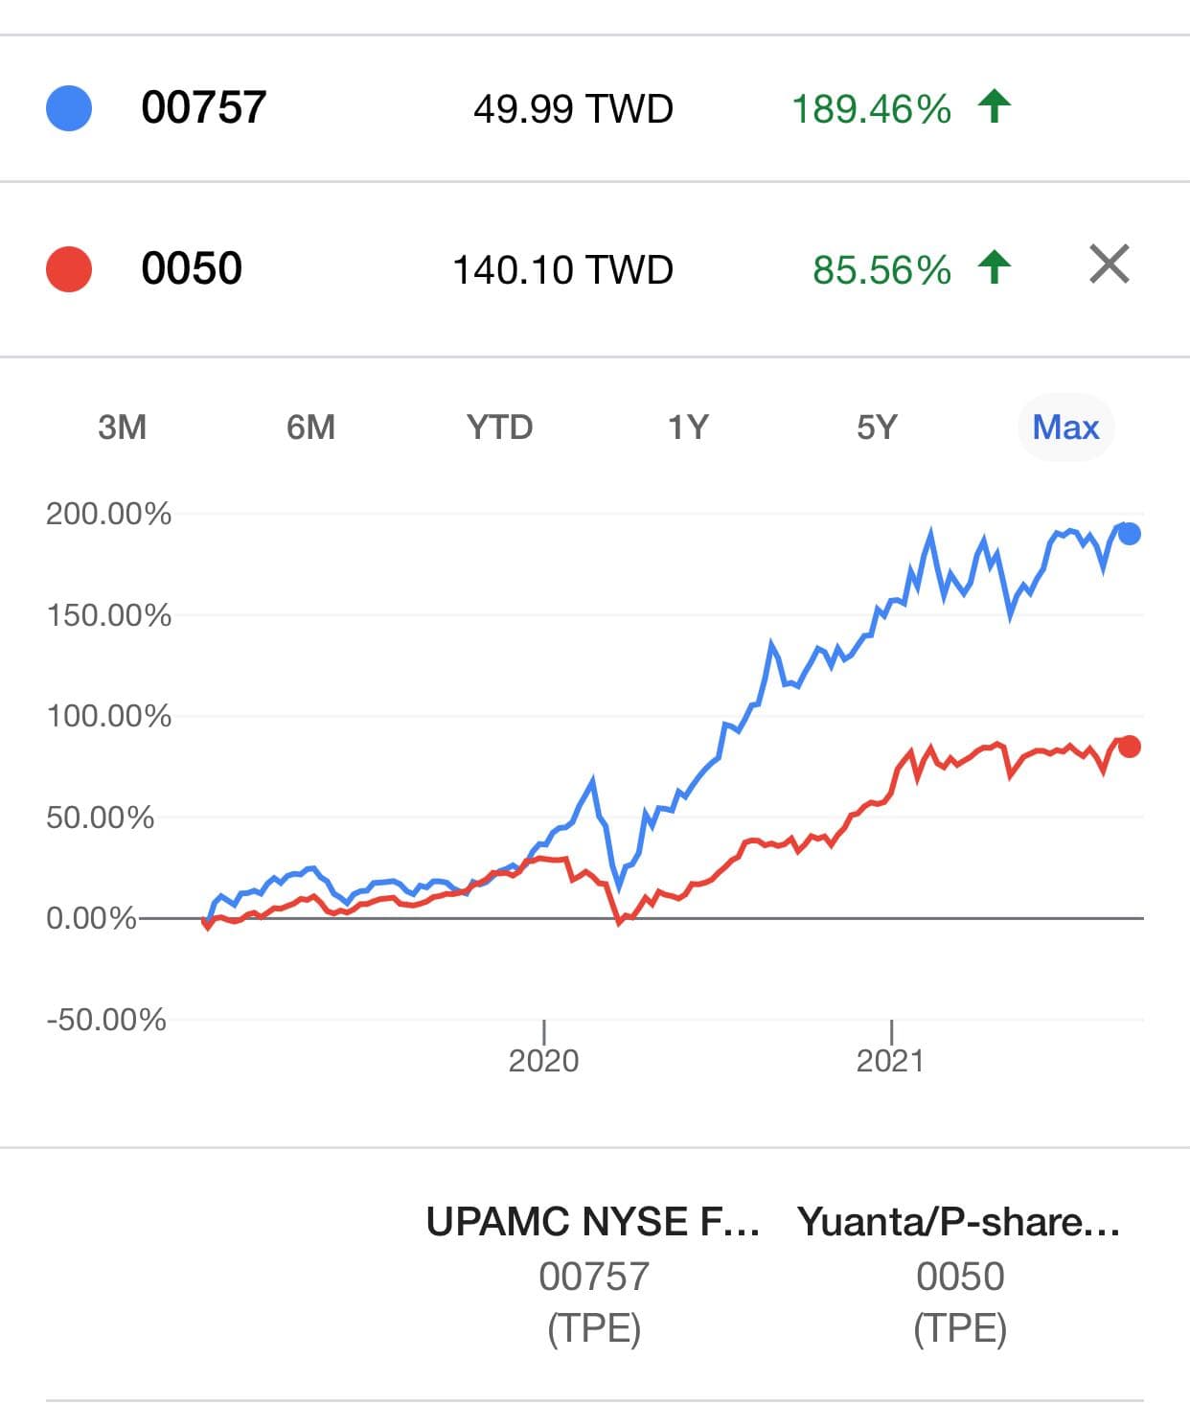Select the Max time range
This screenshot has width=1190, height=1428.
(x=1065, y=426)
